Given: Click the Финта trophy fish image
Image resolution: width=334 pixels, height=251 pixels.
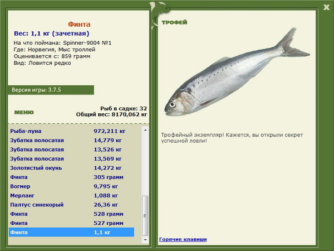Looking at the screenshot, I should (x=237, y=72).
